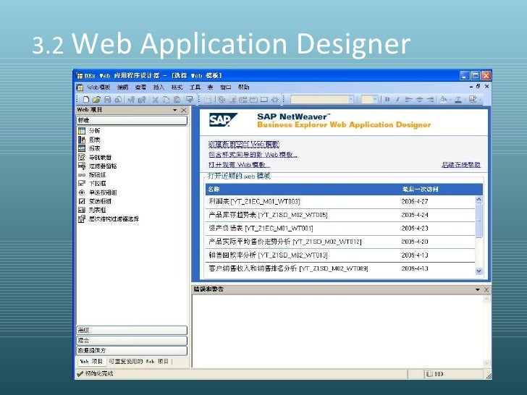Open recent template 资产负债表 YT_Z1EC_M01_WT001

click(340, 229)
